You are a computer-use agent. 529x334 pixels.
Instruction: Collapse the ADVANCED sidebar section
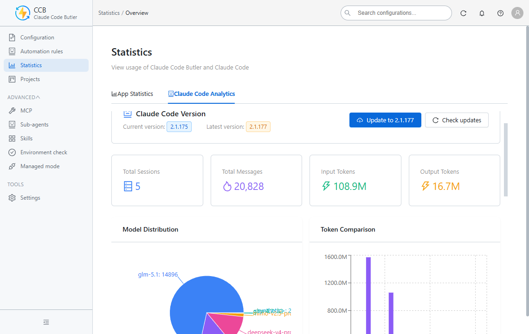[24, 97]
